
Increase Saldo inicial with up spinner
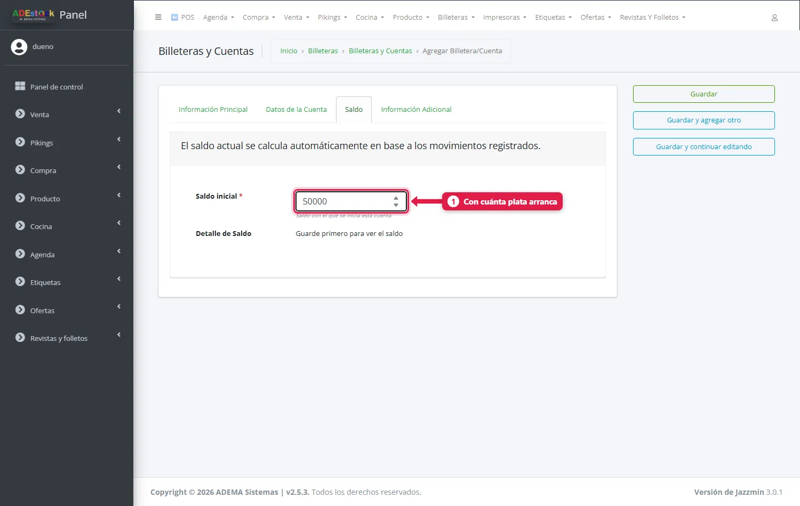coord(396,198)
